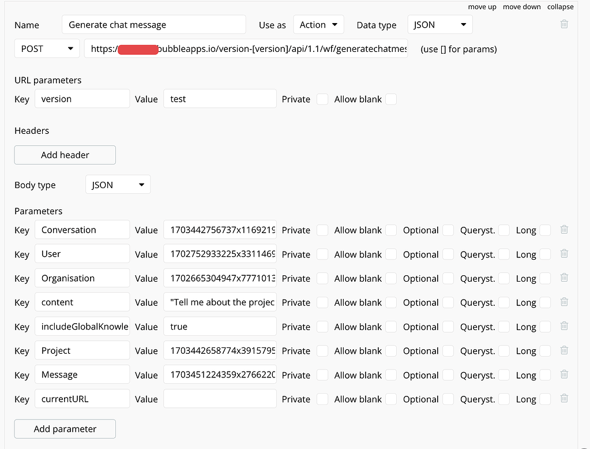590x449 pixels.
Task: Delete the User parameter row
Action: click(564, 253)
